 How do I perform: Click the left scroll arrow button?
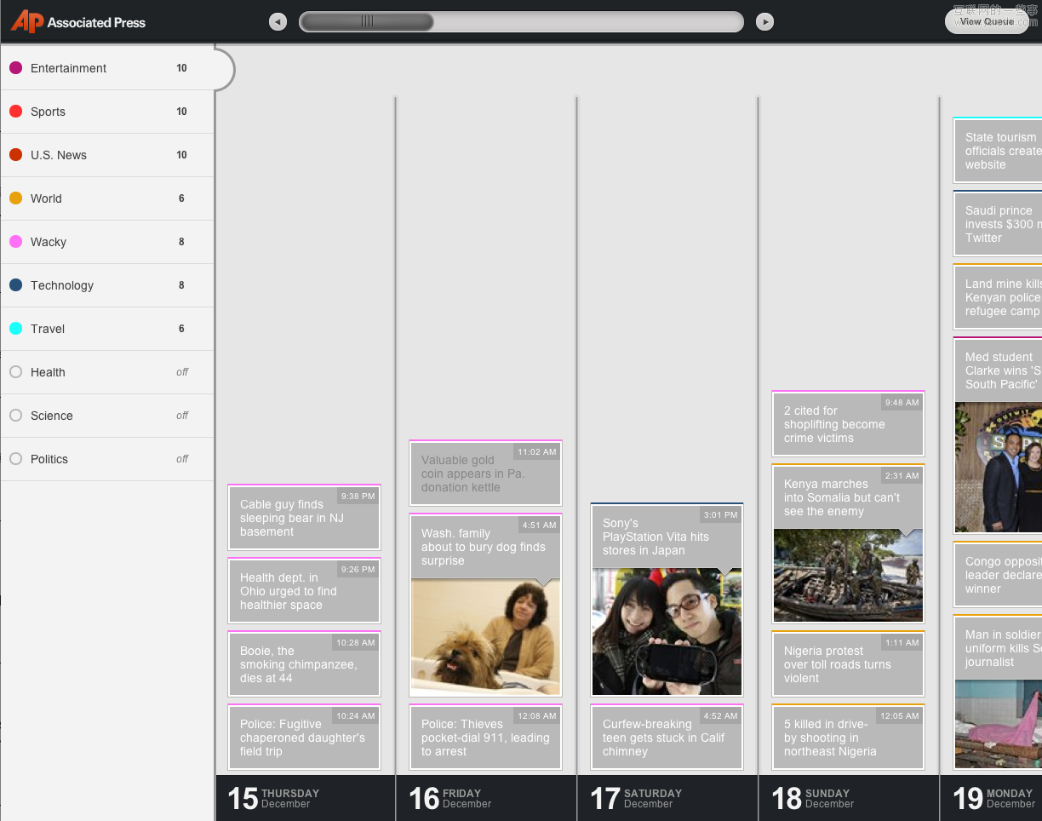click(278, 22)
